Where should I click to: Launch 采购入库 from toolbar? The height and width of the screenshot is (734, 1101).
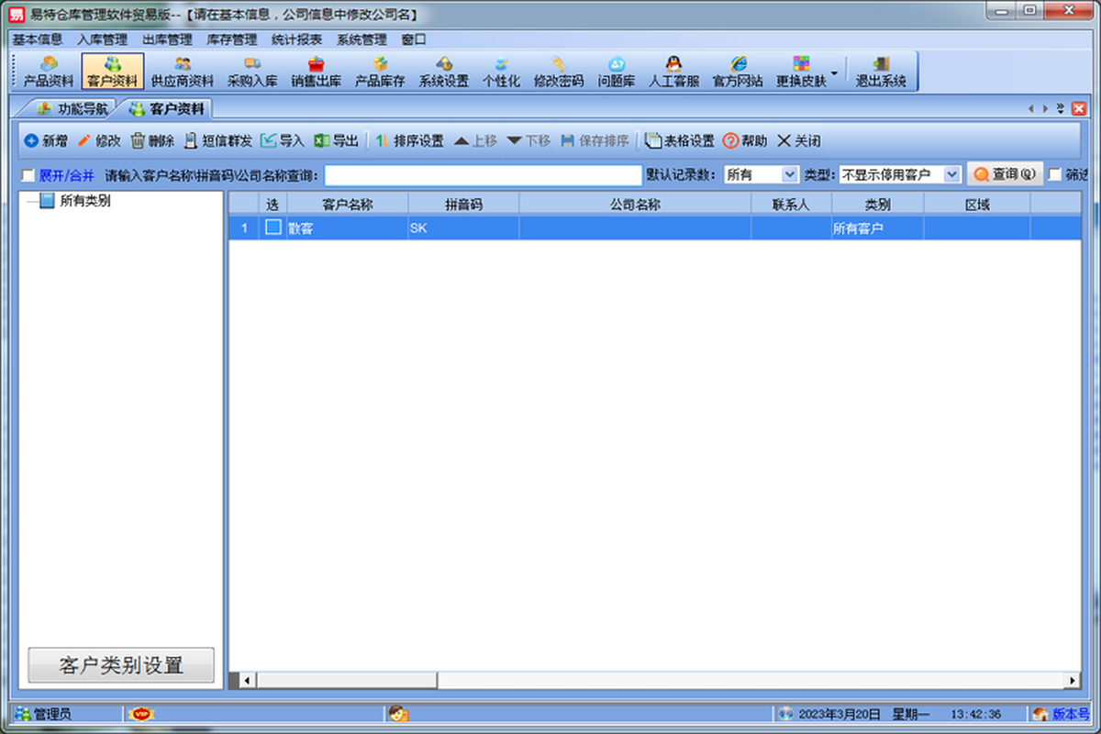[x=252, y=72]
